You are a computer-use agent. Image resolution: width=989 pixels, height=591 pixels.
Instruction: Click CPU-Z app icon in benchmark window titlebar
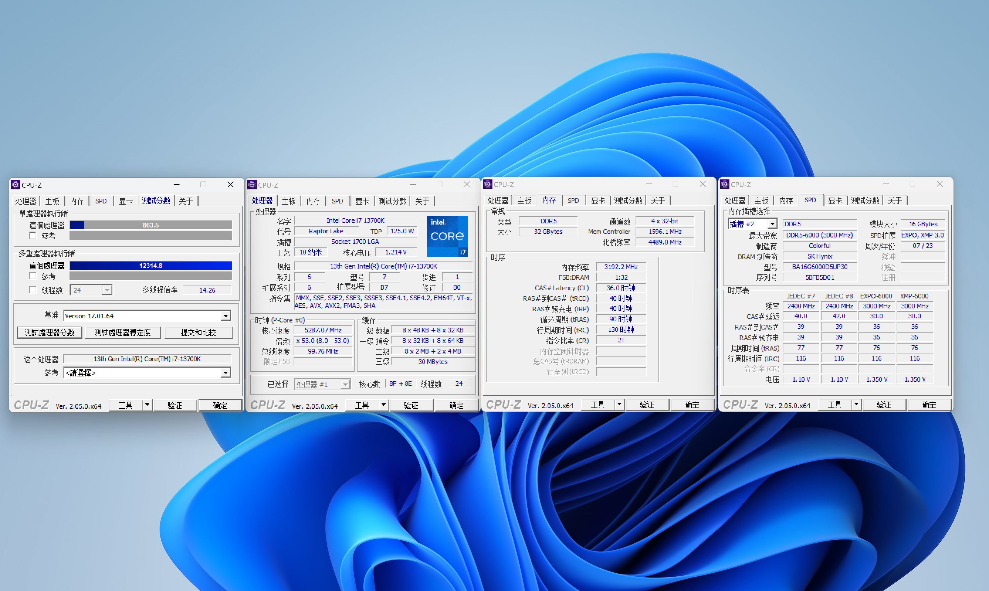pos(16,185)
